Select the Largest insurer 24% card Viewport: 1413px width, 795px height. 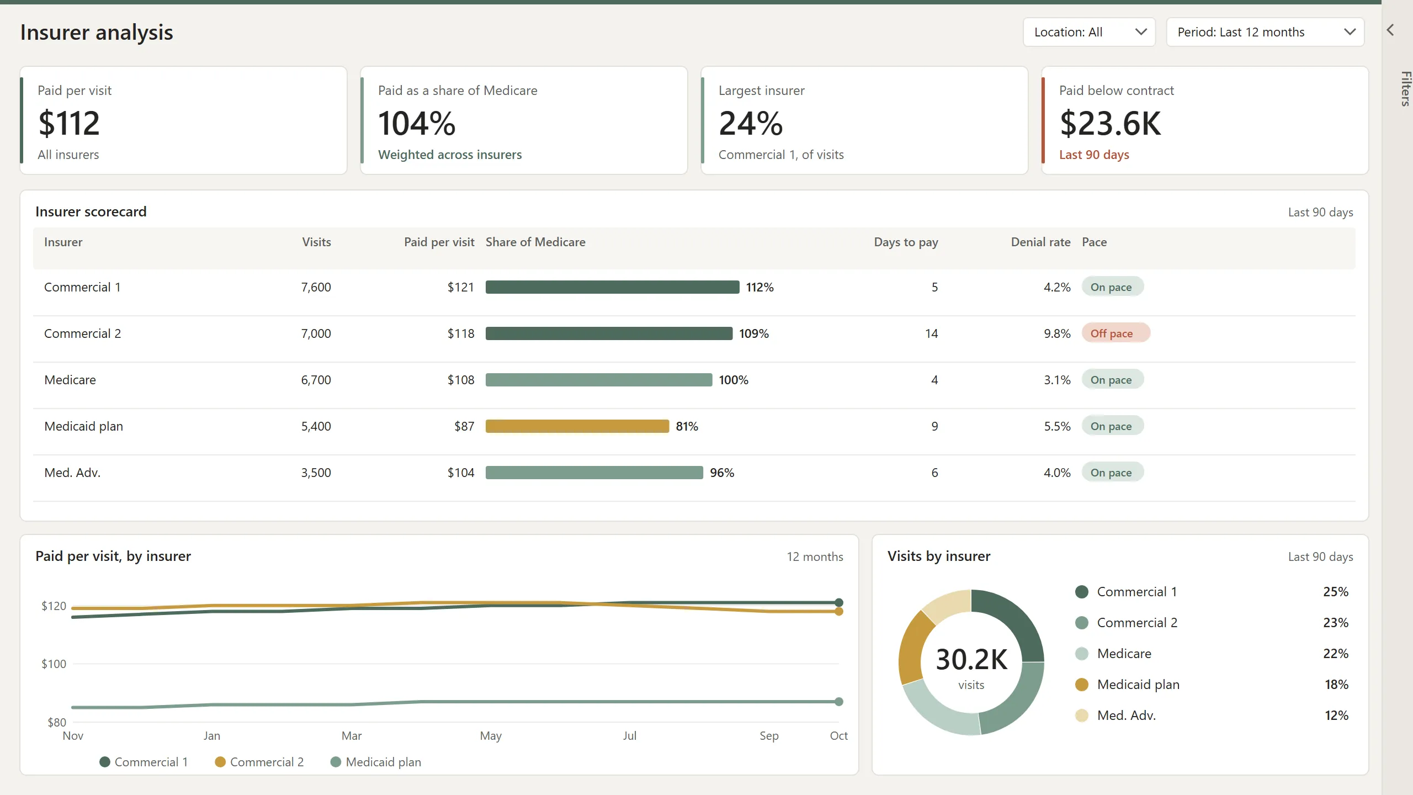coord(864,120)
